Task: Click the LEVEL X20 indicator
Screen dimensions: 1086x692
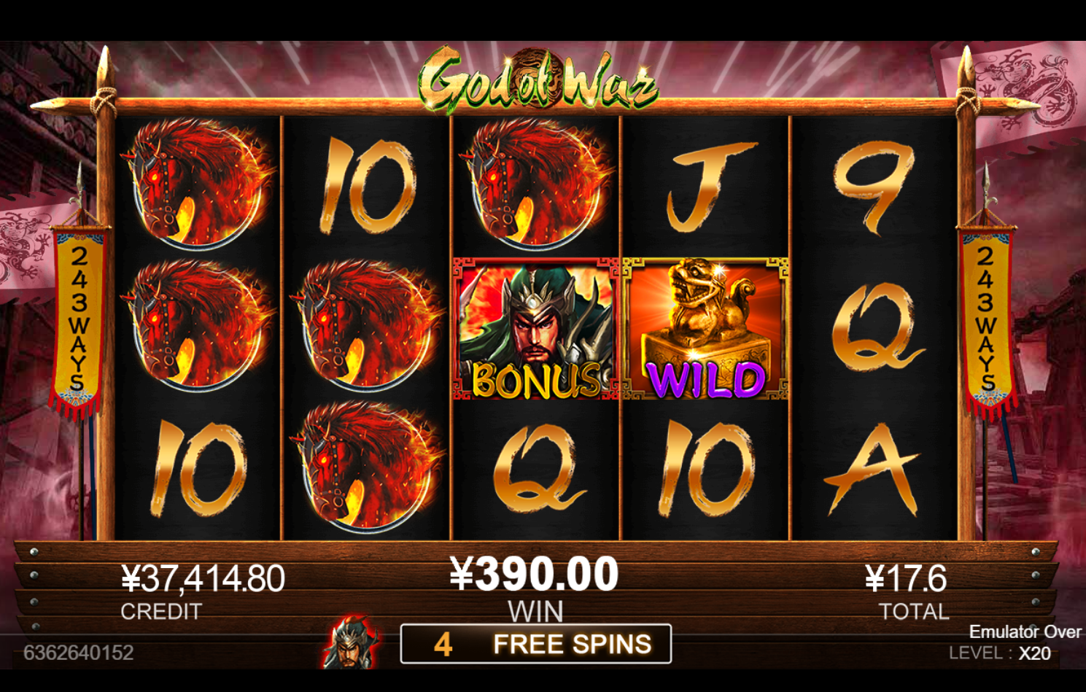Action: [x=1000, y=653]
